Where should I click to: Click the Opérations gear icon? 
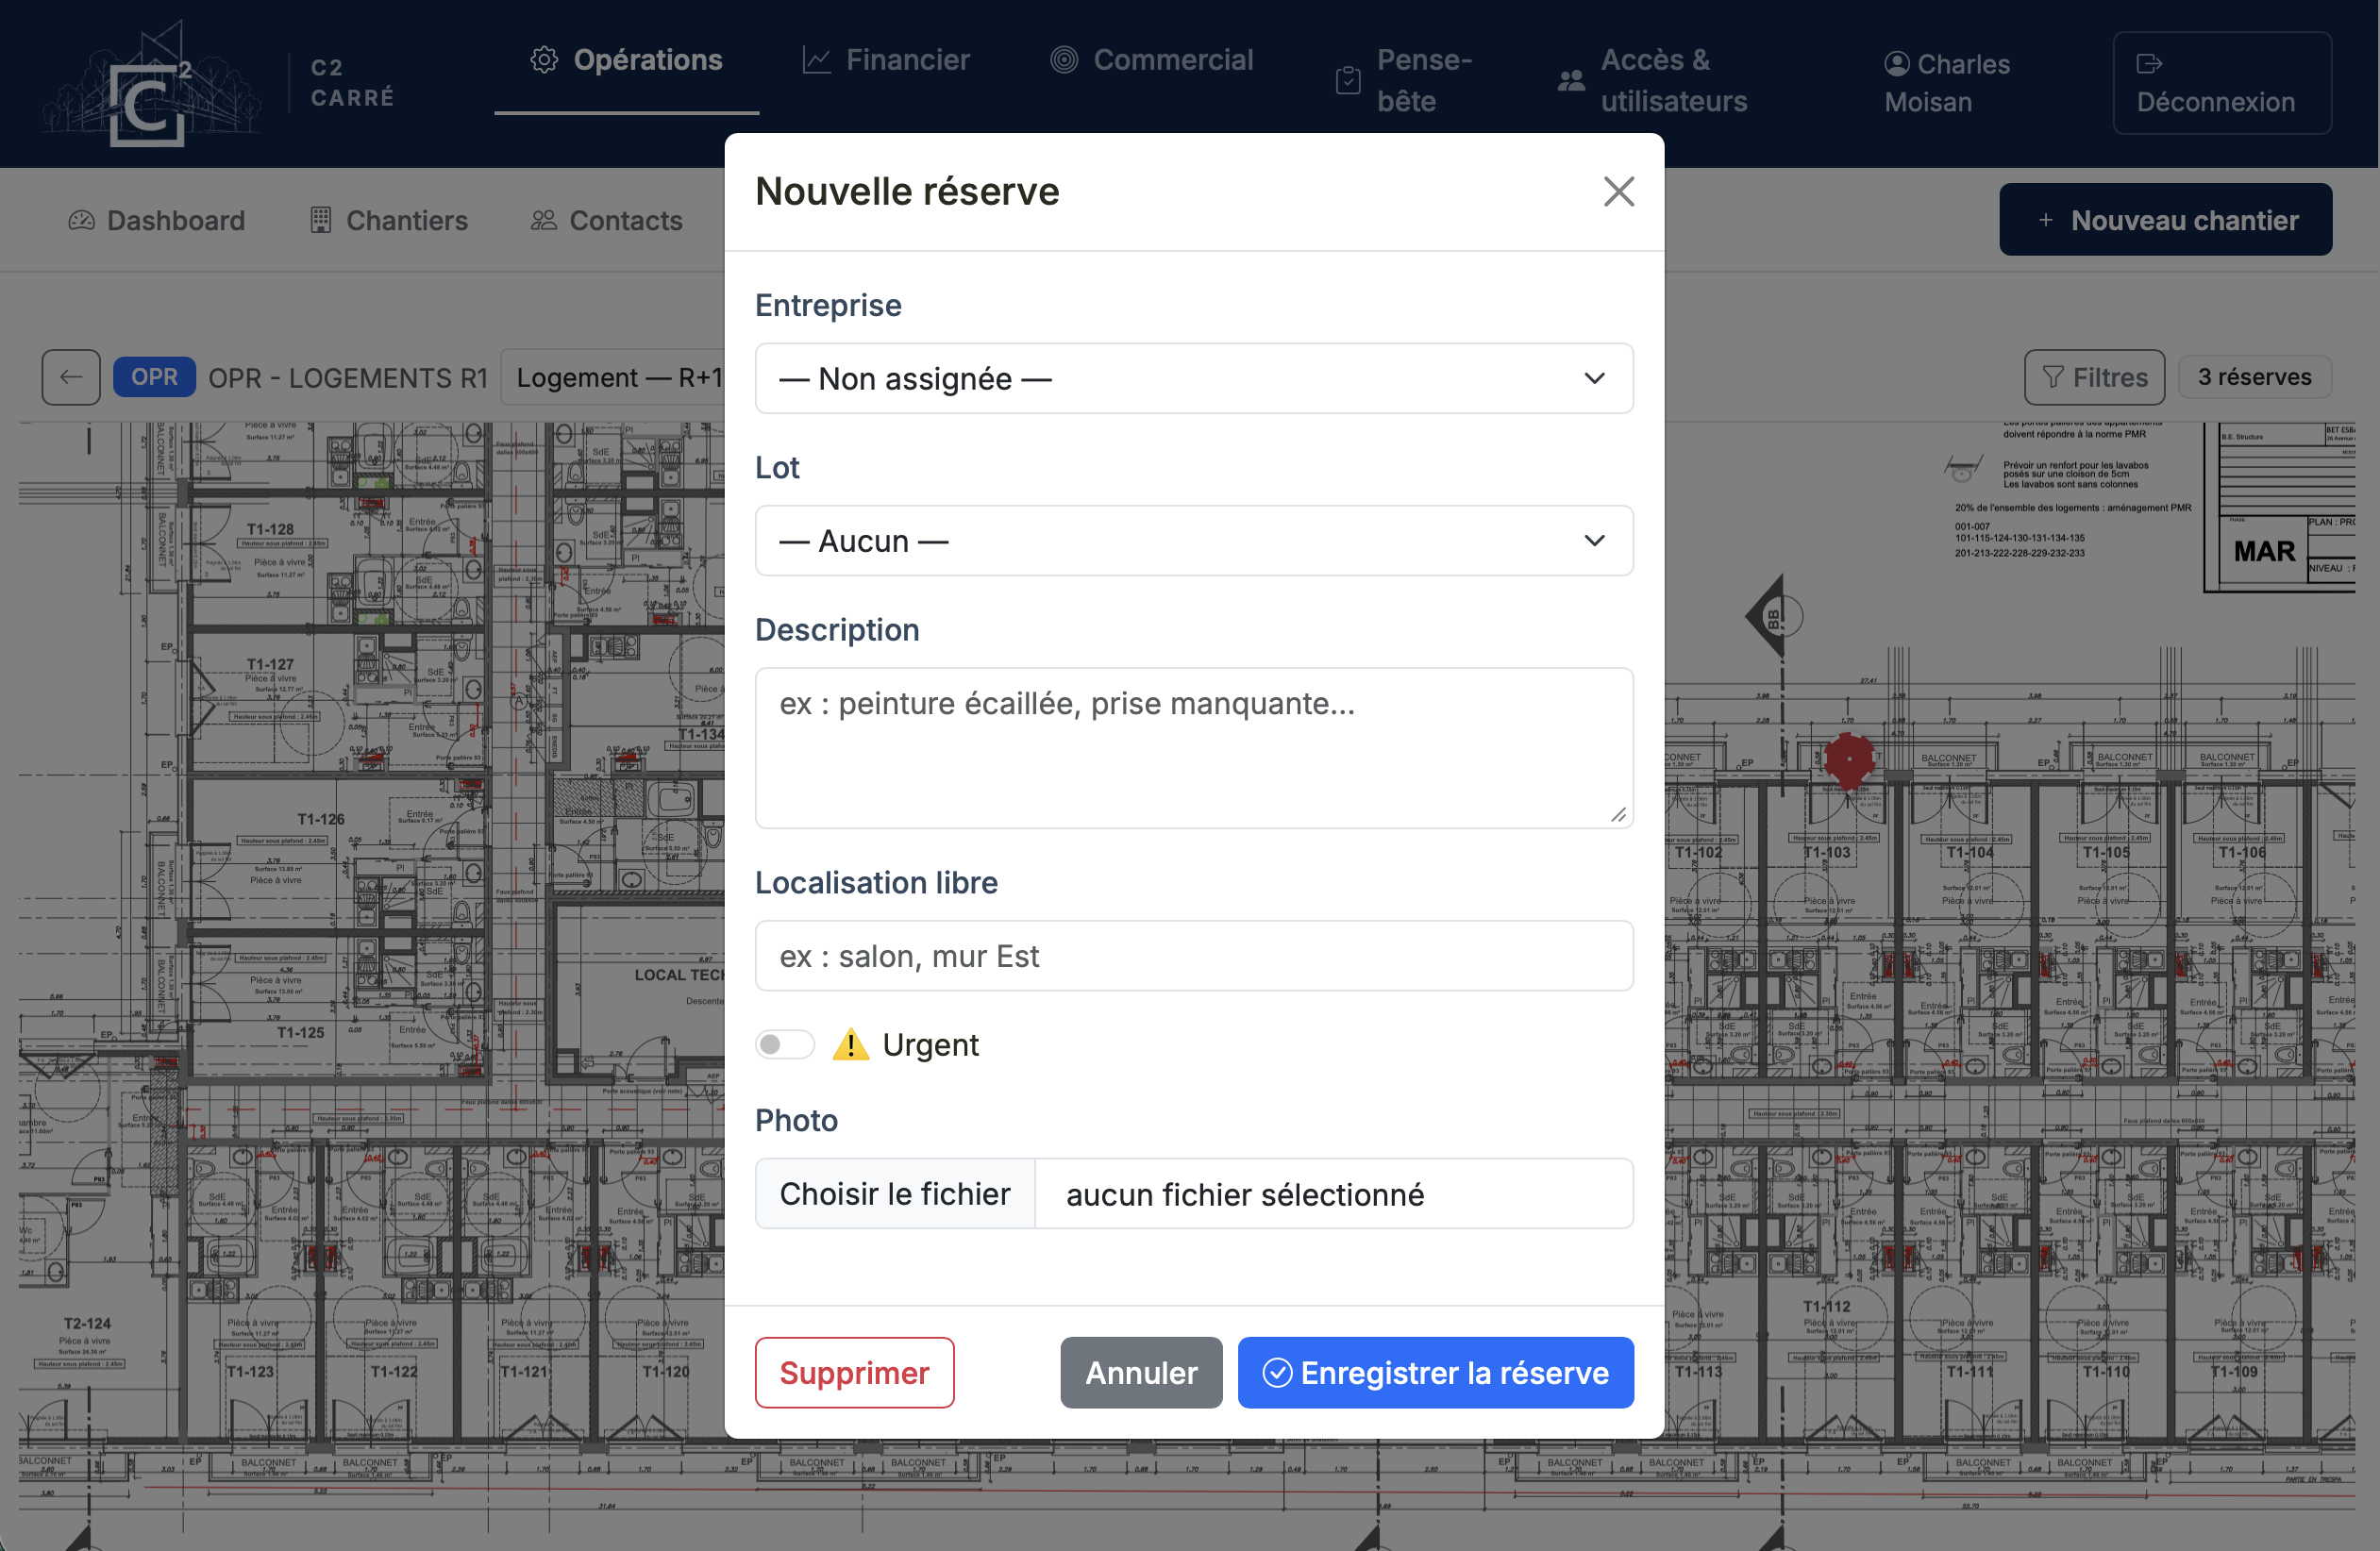pyautogui.click(x=544, y=60)
